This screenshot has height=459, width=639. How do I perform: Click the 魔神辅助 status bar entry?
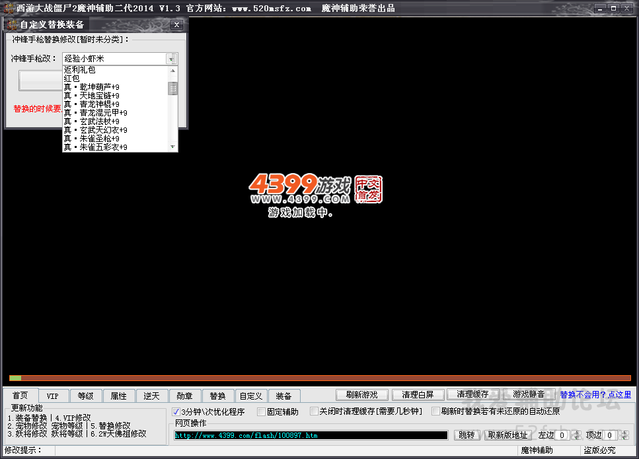(x=537, y=450)
